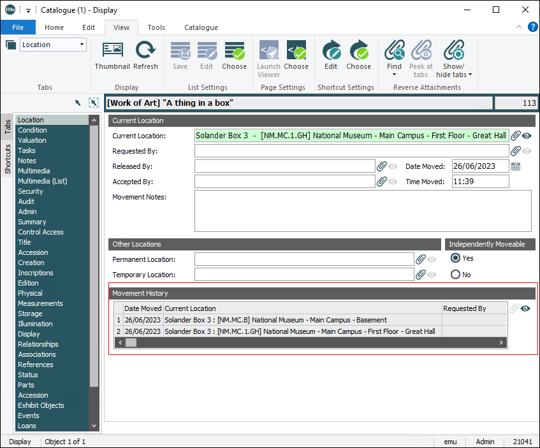
Task: Click paperclip attach icon beside Current Location
Action: pos(516,136)
